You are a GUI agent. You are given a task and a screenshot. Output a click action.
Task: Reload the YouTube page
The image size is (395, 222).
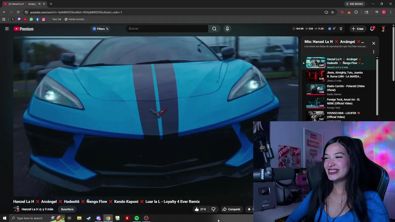(18, 12)
